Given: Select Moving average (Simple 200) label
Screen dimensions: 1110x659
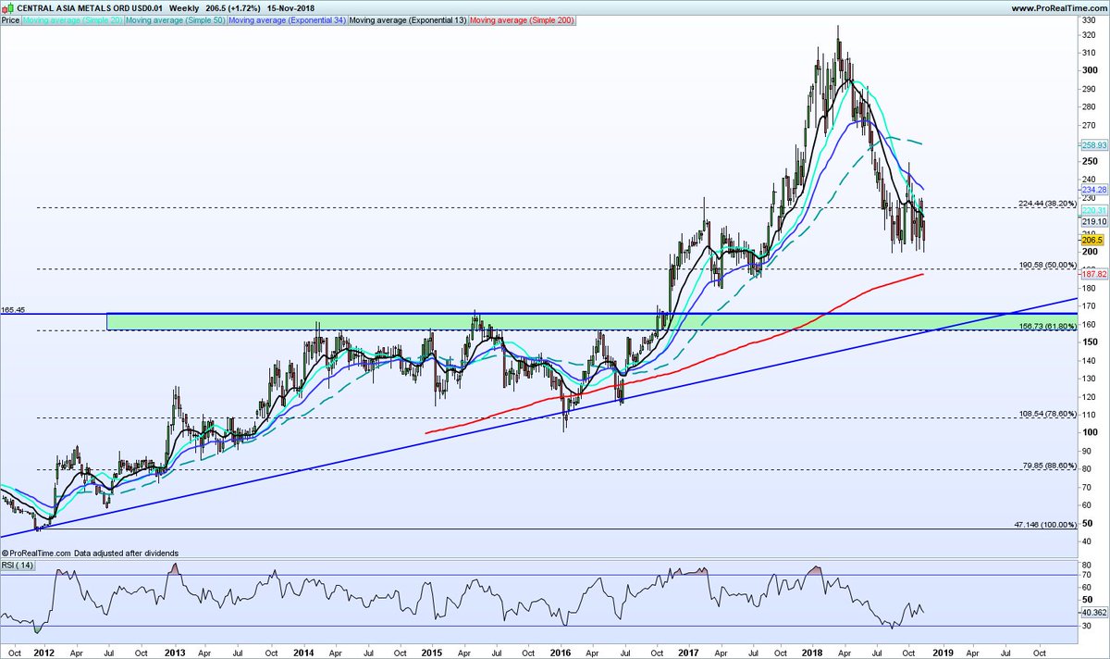Looking at the screenshot, I should tap(523, 19).
